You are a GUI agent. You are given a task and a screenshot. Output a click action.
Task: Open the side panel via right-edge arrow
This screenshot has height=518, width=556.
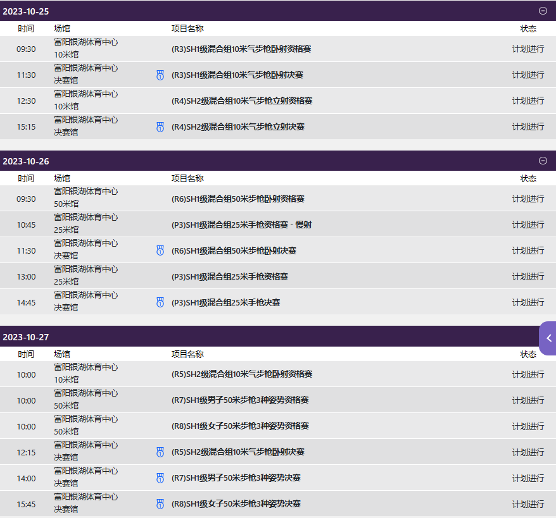coord(548,338)
